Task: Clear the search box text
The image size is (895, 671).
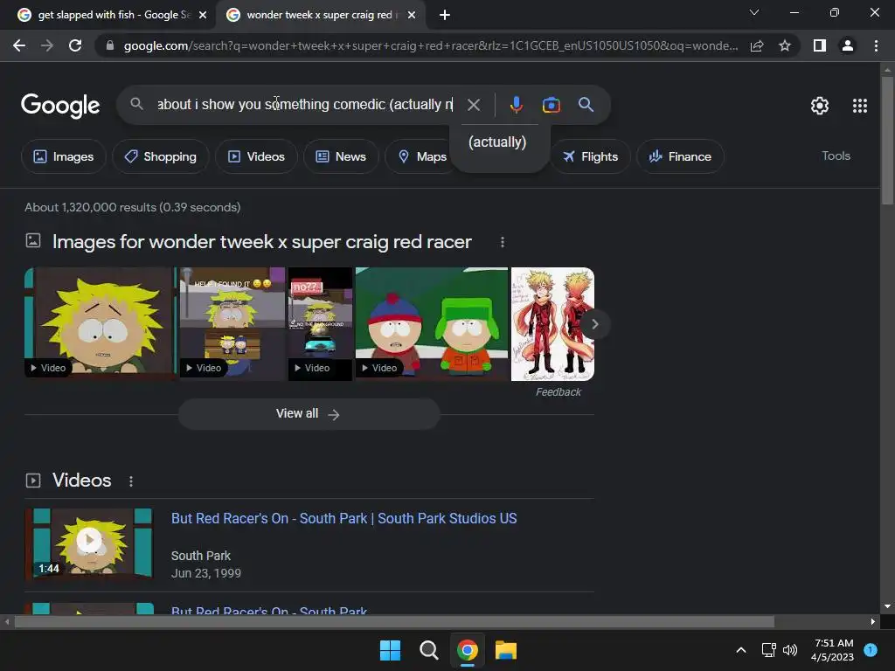Action: click(x=473, y=105)
